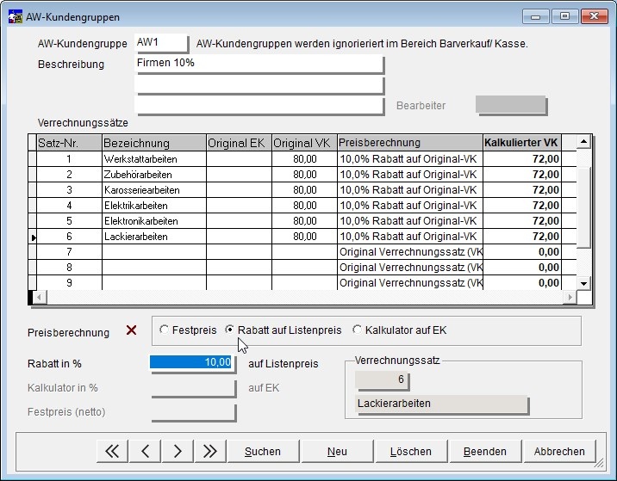The width and height of the screenshot is (617, 481).
Task: Click Original VK 80,00 in Werkstattarbeiten row
Action: tap(304, 159)
